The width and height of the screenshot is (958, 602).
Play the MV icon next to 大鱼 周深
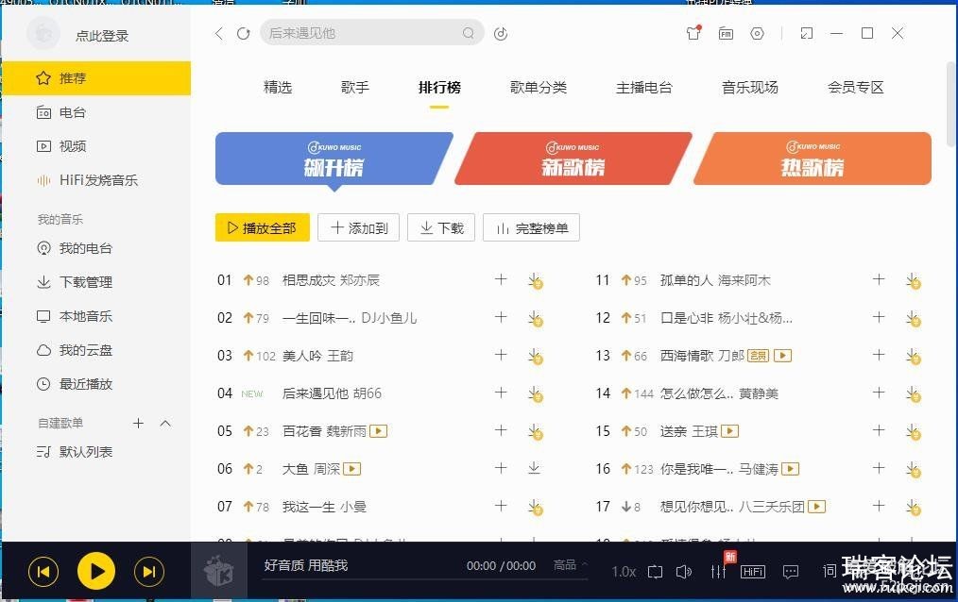351,469
